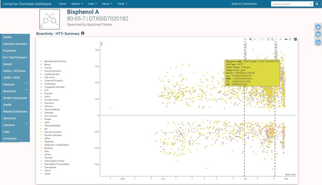Select the Zoom tool in plot toolbar
This screenshot has width=322, height=185.
click(251, 39)
